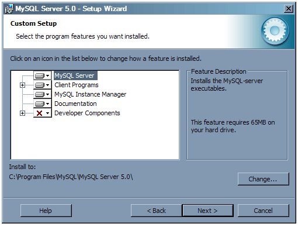Click the red X icon for Developer Components

tap(40, 113)
